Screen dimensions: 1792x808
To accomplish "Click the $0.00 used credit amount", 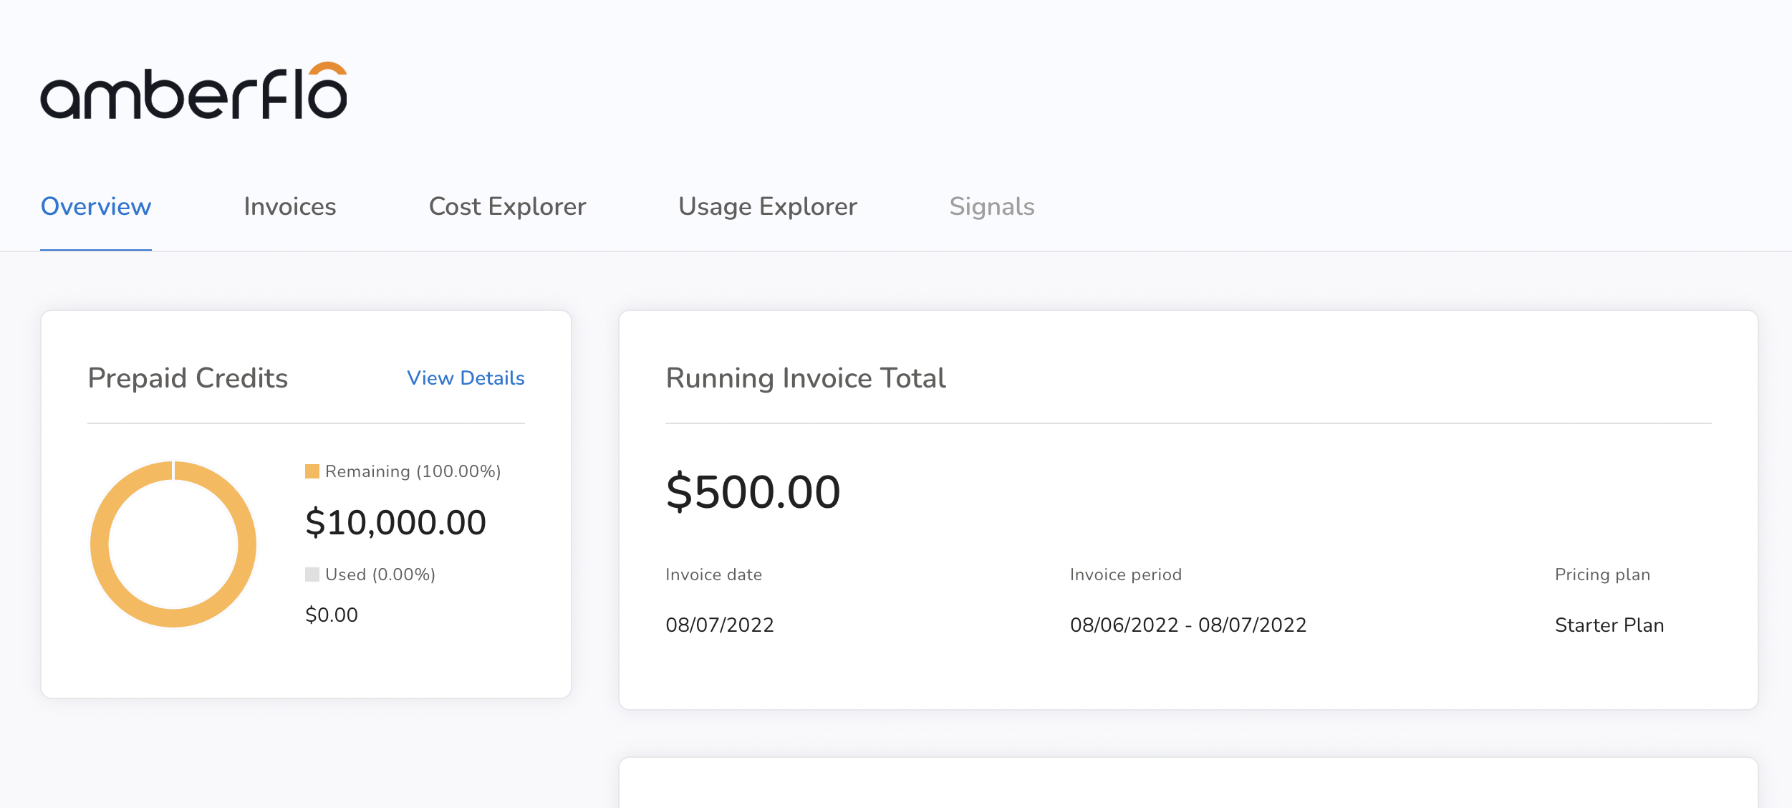I will tap(331, 615).
